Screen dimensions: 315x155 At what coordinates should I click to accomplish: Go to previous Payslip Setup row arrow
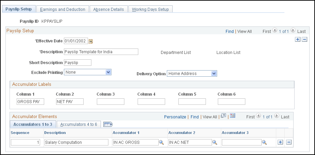(275, 31)
